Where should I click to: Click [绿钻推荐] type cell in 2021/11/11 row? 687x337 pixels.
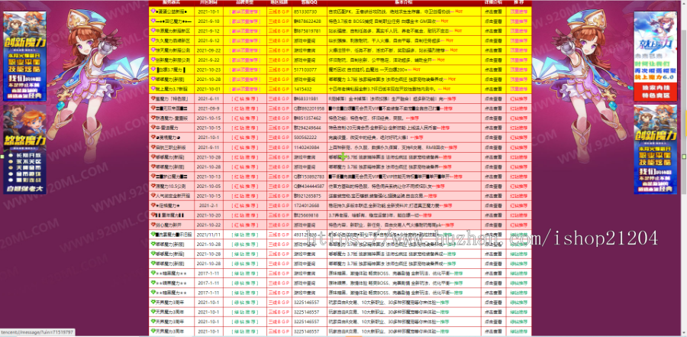244,235
